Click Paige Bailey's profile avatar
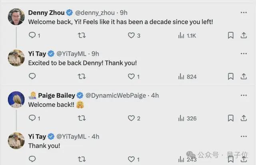Image resolution: width=256 pixels, height=165 pixels. [16, 99]
